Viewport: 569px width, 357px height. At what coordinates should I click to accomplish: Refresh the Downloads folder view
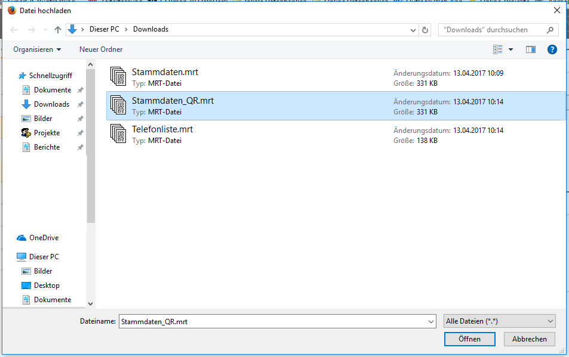pyautogui.click(x=425, y=30)
